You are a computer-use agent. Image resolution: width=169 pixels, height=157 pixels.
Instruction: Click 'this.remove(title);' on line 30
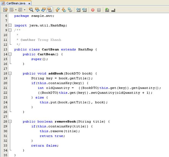(x=60, y=131)
